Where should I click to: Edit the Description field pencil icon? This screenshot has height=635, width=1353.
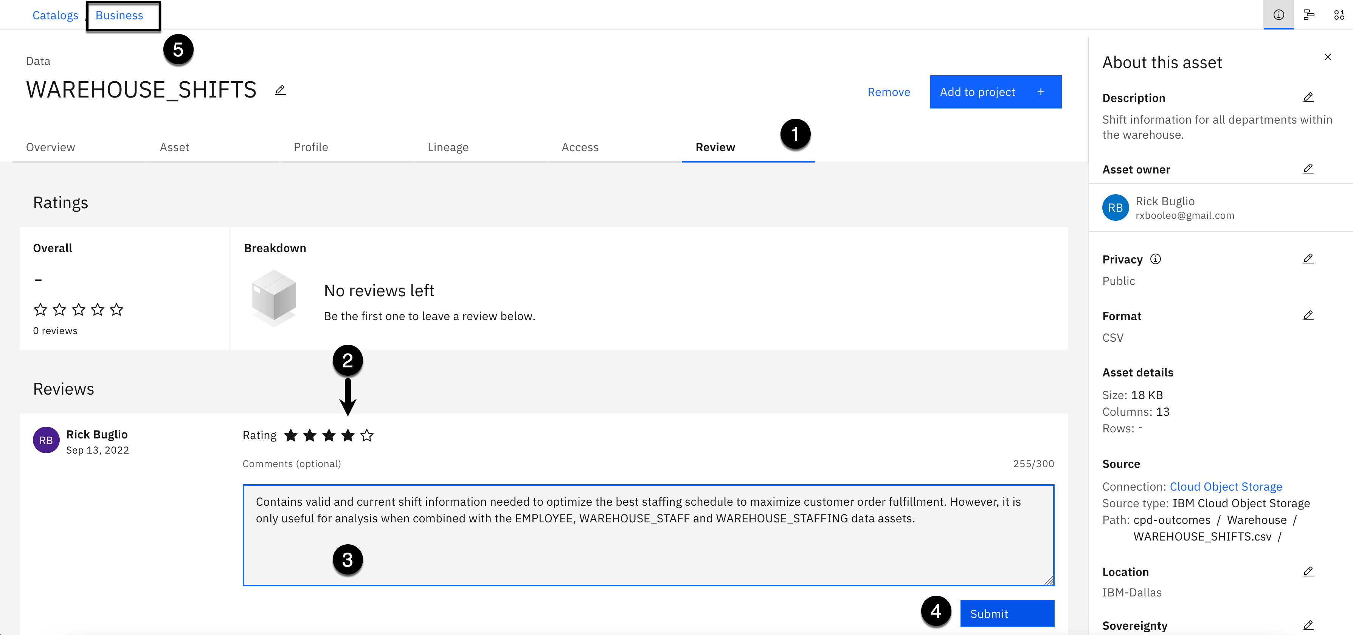[1308, 98]
